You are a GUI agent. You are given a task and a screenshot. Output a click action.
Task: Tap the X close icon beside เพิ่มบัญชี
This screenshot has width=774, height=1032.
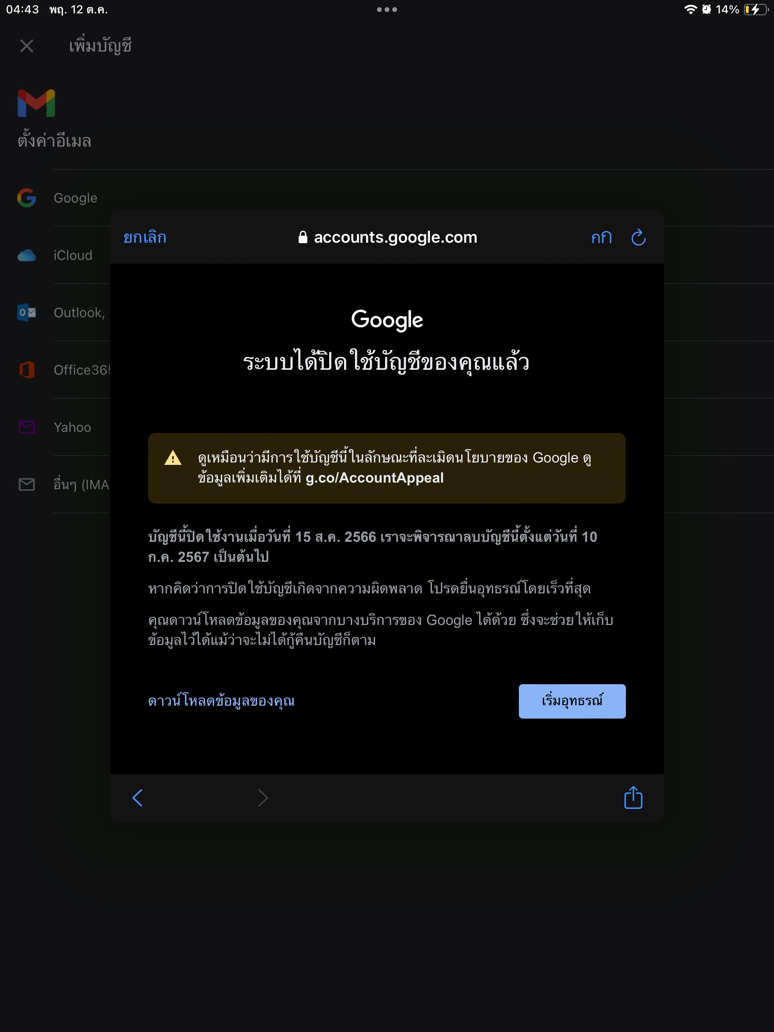27,46
